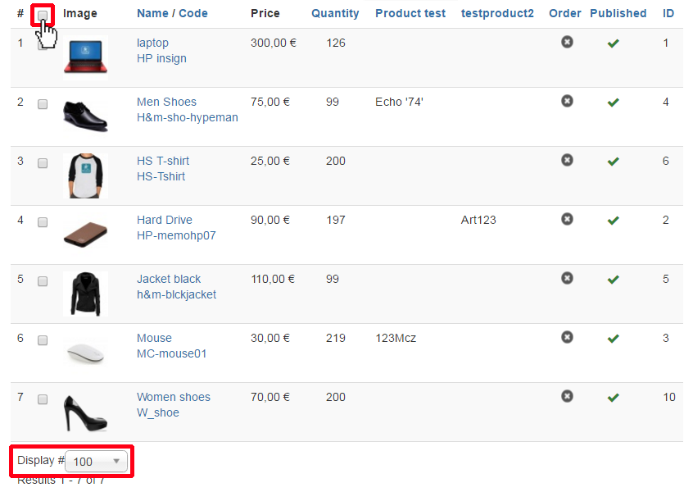The width and height of the screenshot is (693, 492).
Task: Open the laptop product link
Action: point(152,43)
